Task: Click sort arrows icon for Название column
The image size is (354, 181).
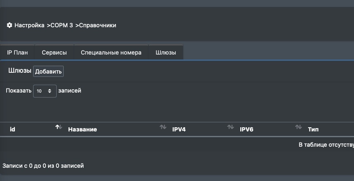Action: coord(163,127)
